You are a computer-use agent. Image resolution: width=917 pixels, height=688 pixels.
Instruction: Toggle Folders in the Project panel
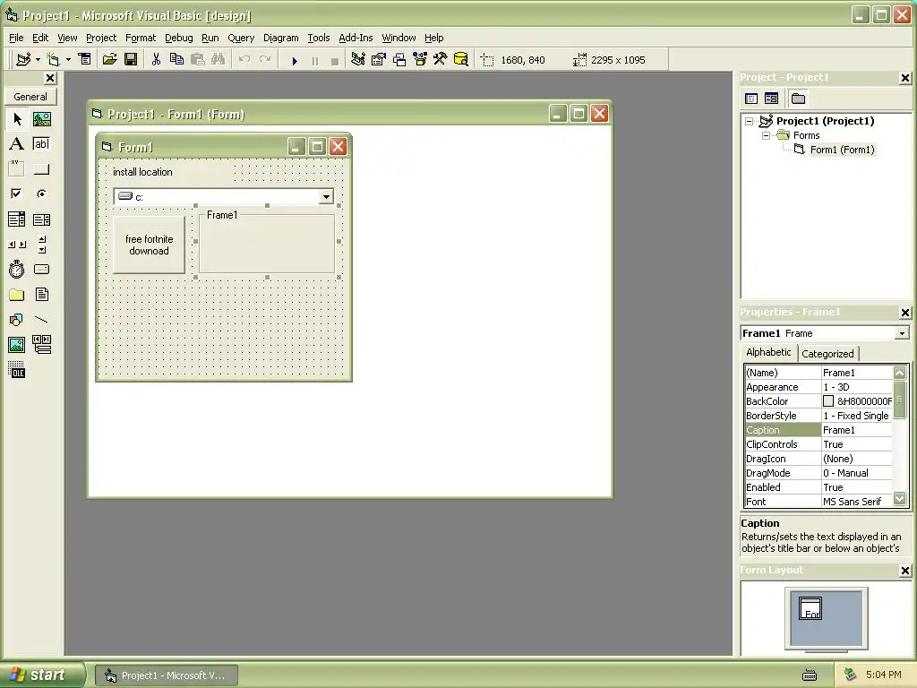click(x=798, y=99)
